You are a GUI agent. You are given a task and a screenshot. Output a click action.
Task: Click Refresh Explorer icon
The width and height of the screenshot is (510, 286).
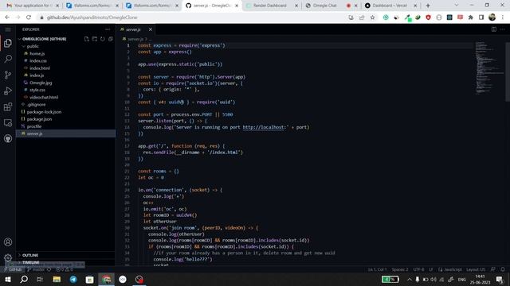pos(103,39)
